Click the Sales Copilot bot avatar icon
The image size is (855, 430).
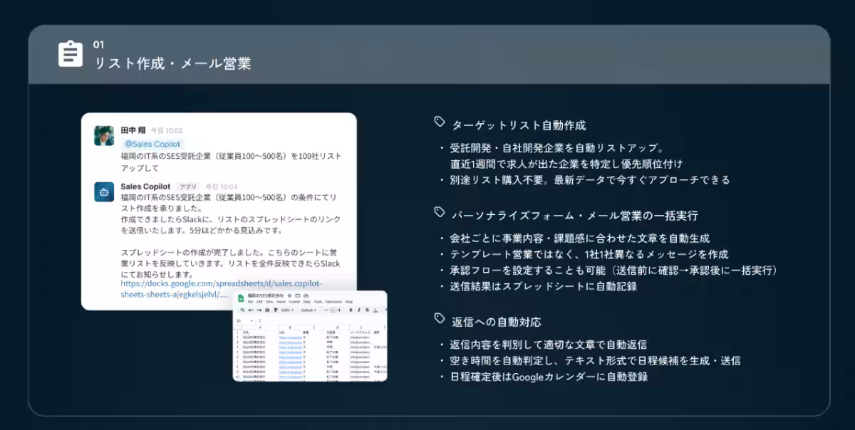coord(104,192)
